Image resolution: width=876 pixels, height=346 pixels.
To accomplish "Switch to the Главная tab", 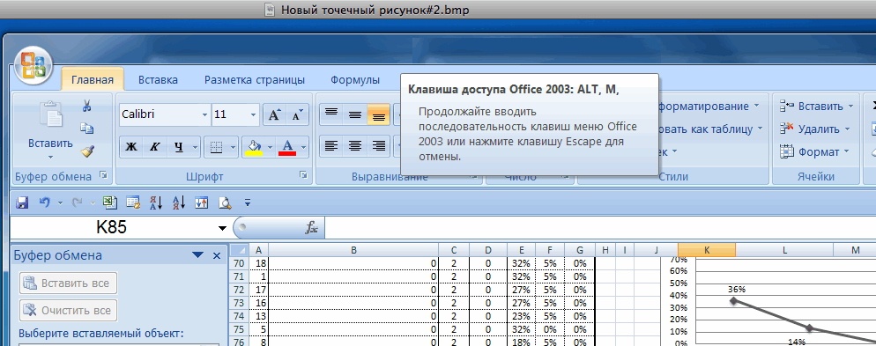I will 93,80.
